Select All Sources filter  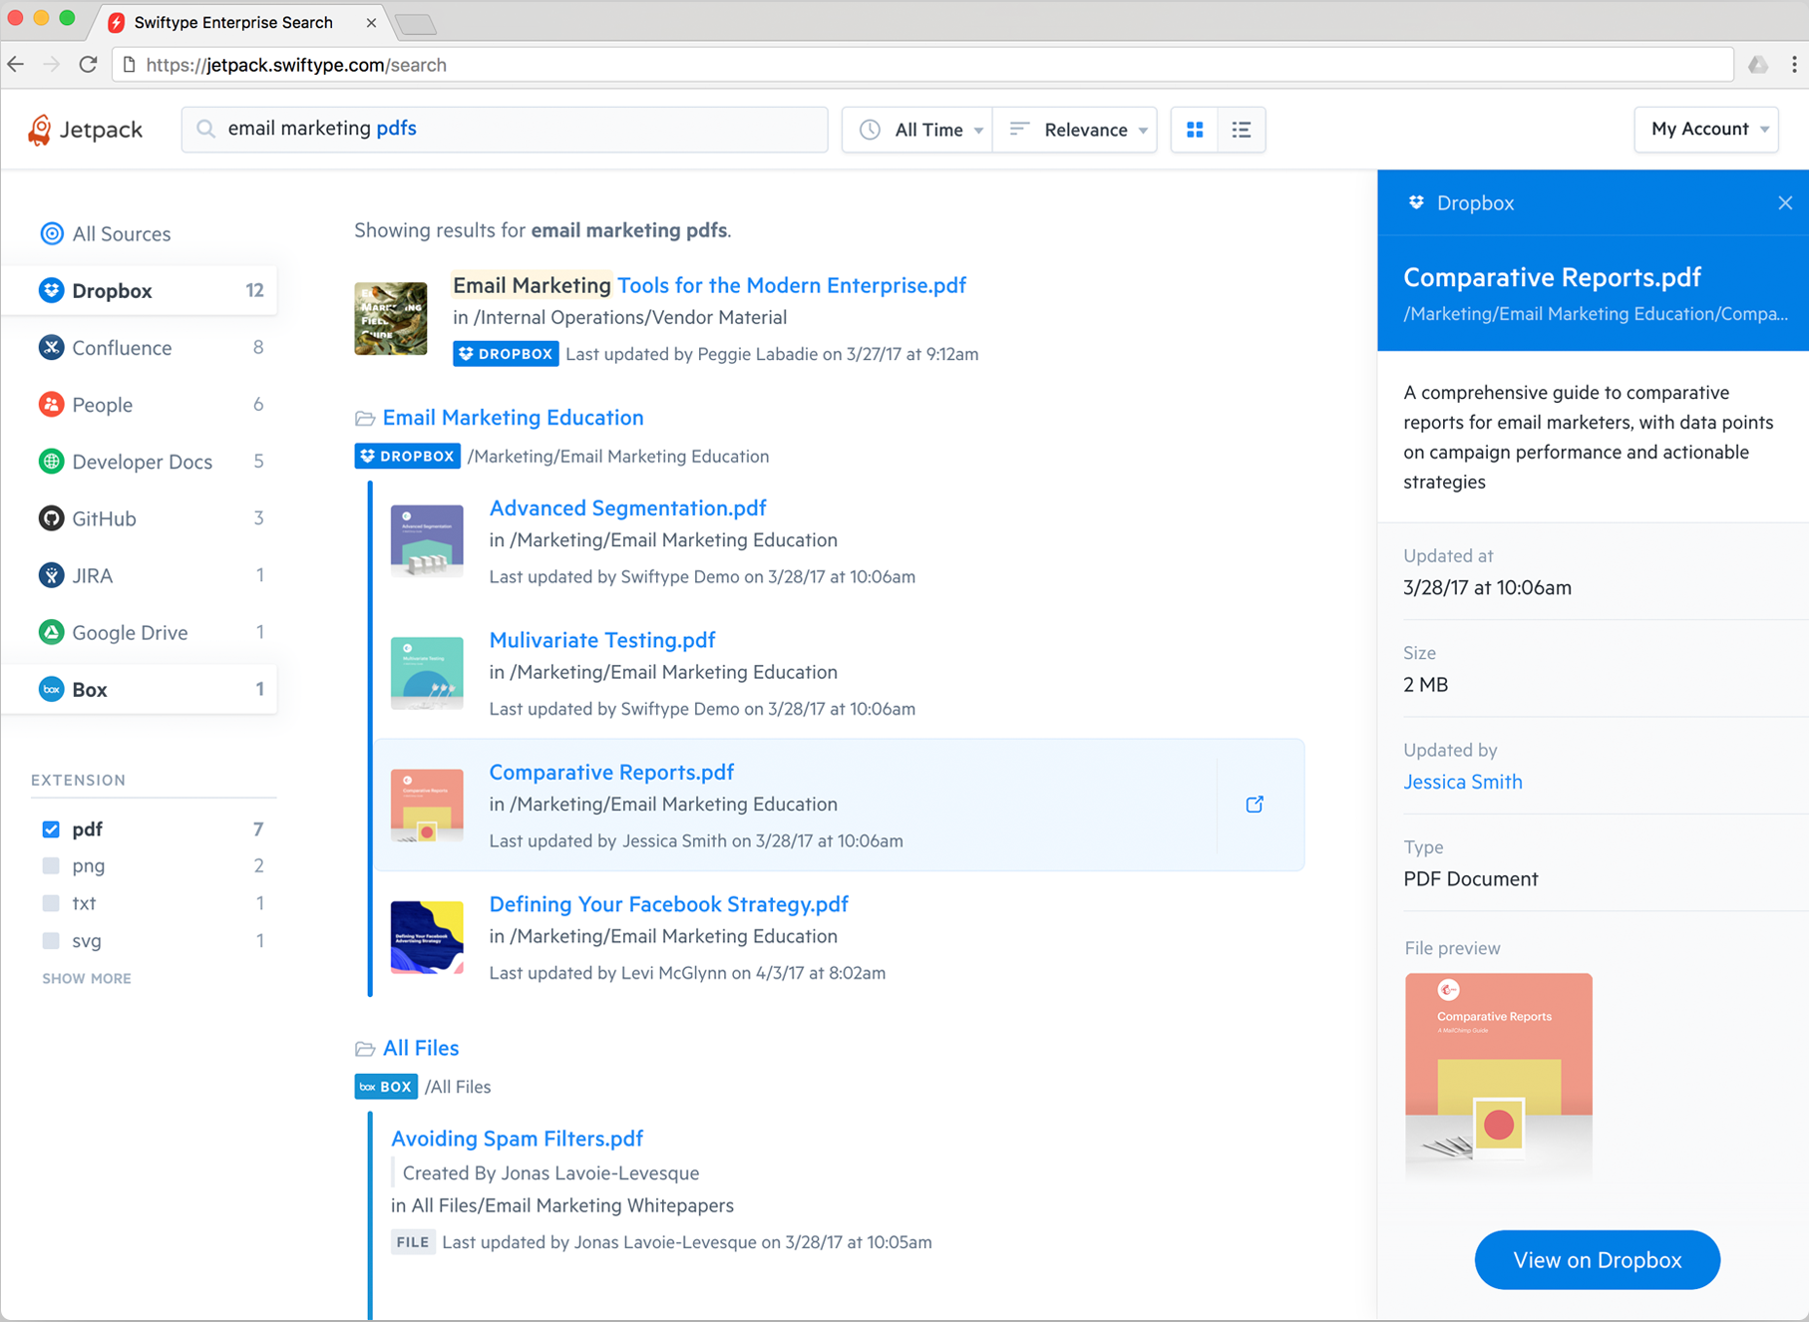tap(105, 233)
